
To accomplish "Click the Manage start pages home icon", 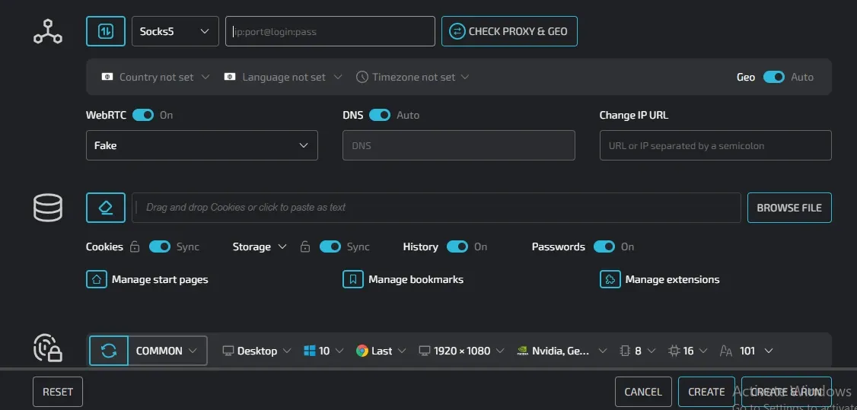I will tap(97, 279).
